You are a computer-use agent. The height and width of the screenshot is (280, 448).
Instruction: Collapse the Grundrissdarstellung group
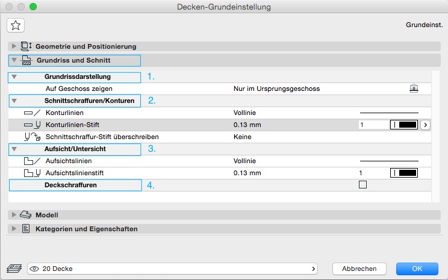14,77
